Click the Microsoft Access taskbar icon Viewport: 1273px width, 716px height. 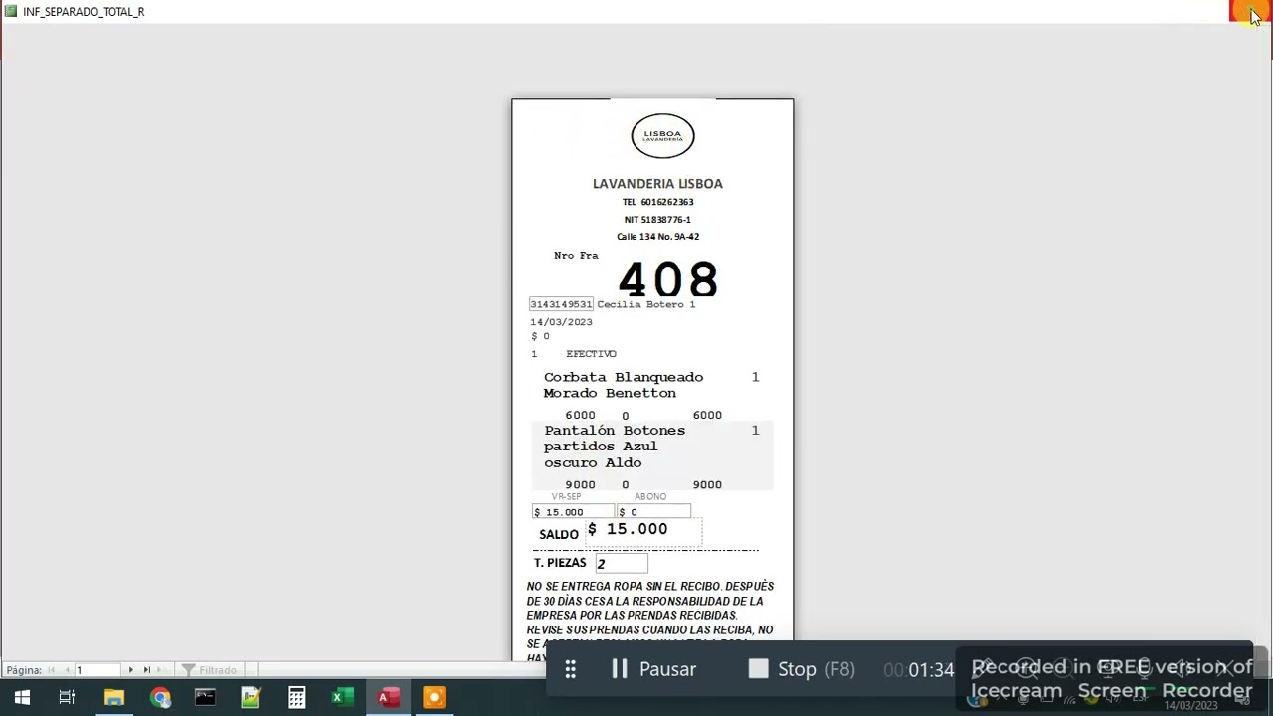point(388,698)
